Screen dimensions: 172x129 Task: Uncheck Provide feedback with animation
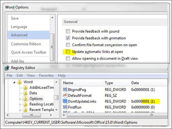coord(68,38)
